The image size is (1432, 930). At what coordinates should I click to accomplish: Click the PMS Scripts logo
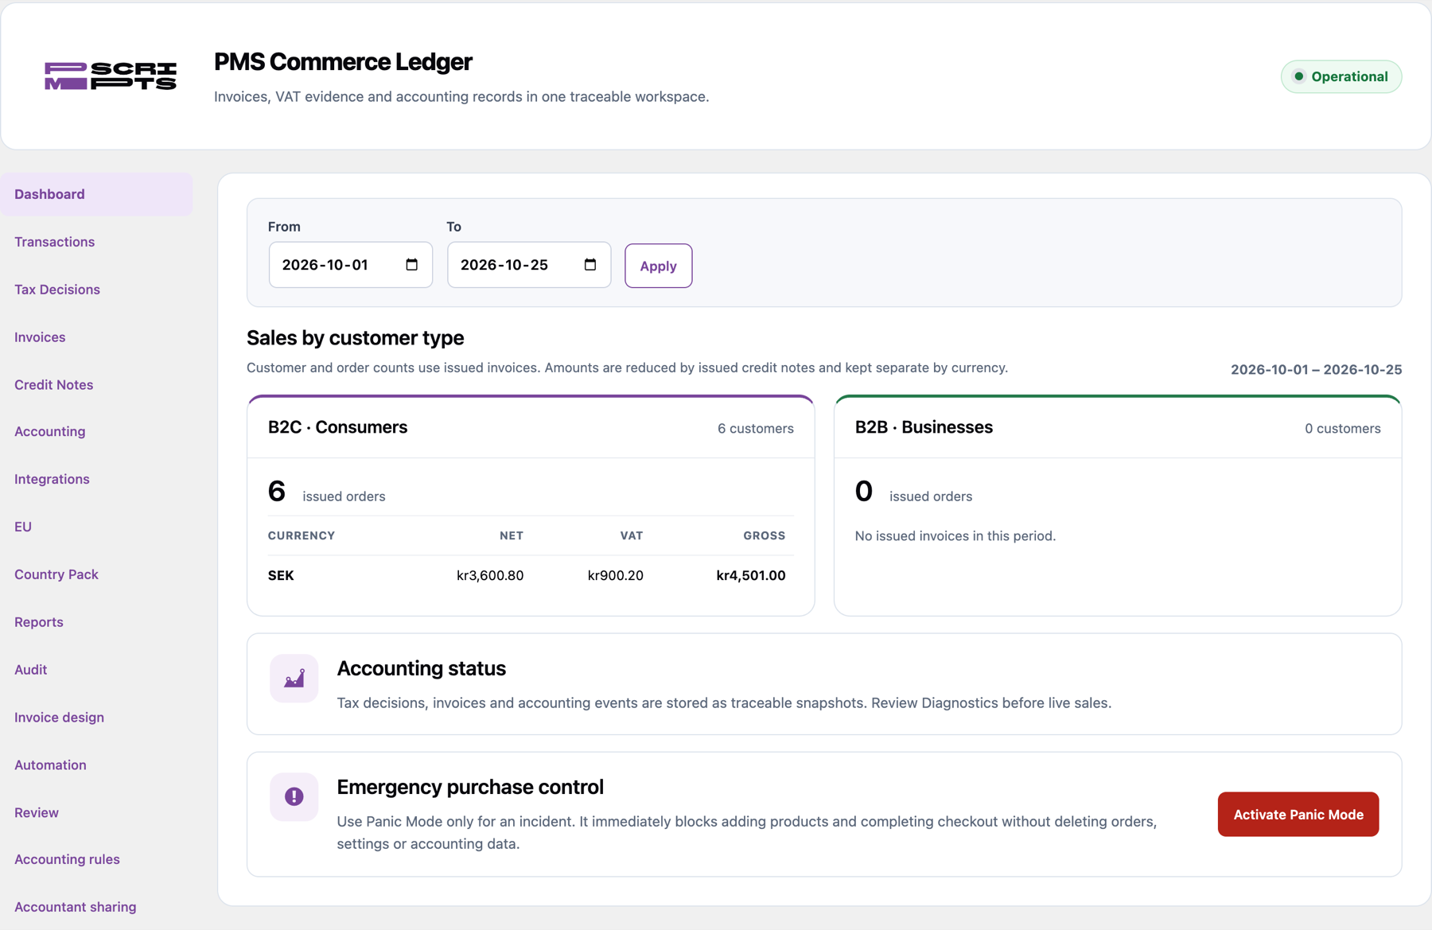[111, 76]
